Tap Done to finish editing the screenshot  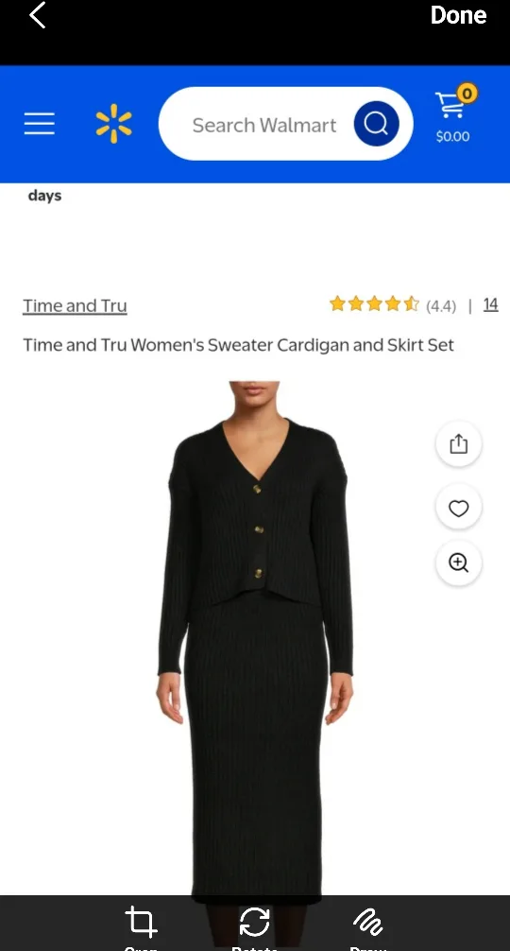coord(458,15)
